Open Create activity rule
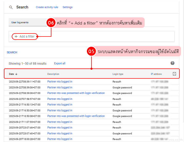 47,7
